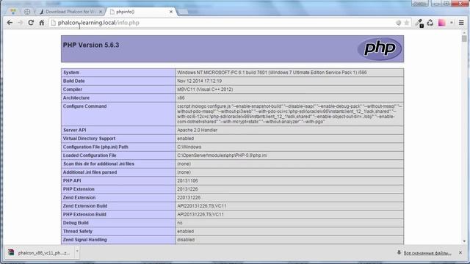Viewport: 470px width, 264px height.
Task: Open the show all downloads link
Action: [427, 253]
